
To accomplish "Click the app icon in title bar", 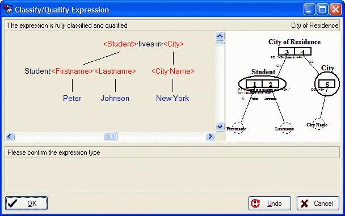I will [8, 10].
